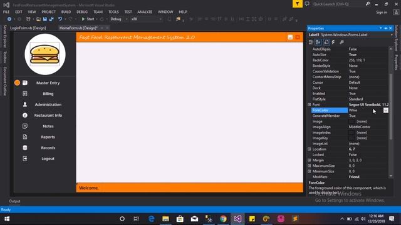Click the Save All toolbar icon
Viewport: 401px width, 225px height.
51,19
